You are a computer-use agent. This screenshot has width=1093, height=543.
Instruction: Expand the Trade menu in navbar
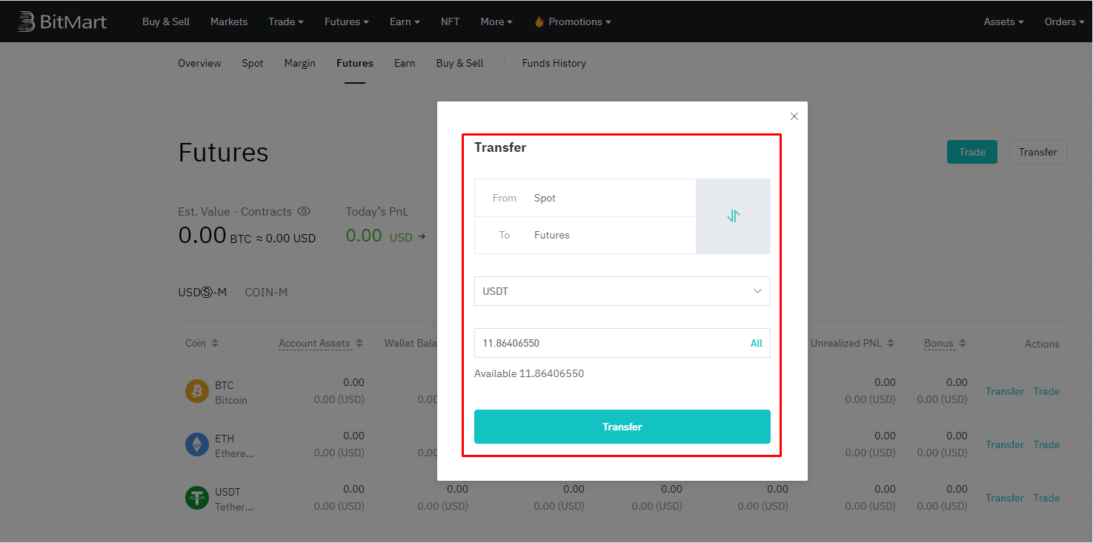click(x=286, y=21)
